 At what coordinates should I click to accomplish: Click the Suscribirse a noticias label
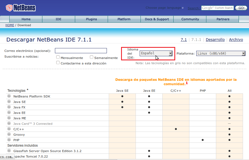point(21,57)
